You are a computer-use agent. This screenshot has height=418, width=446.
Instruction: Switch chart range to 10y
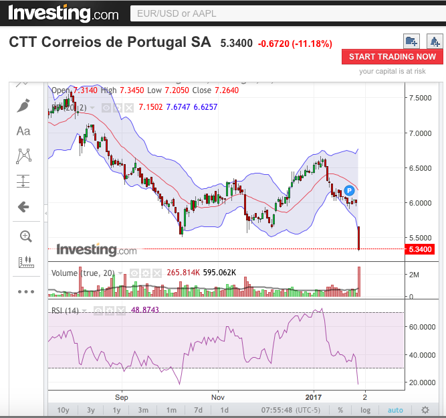click(63, 410)
